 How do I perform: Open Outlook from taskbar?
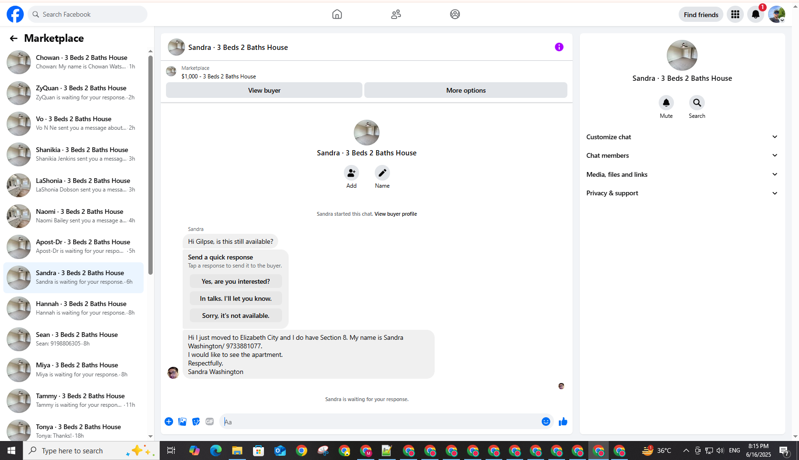(280, 450)
